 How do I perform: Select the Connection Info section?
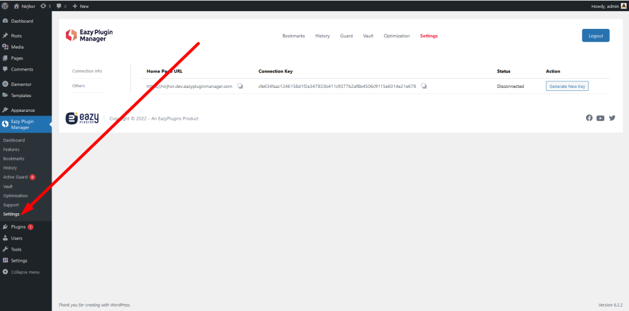tap(87, 71)
